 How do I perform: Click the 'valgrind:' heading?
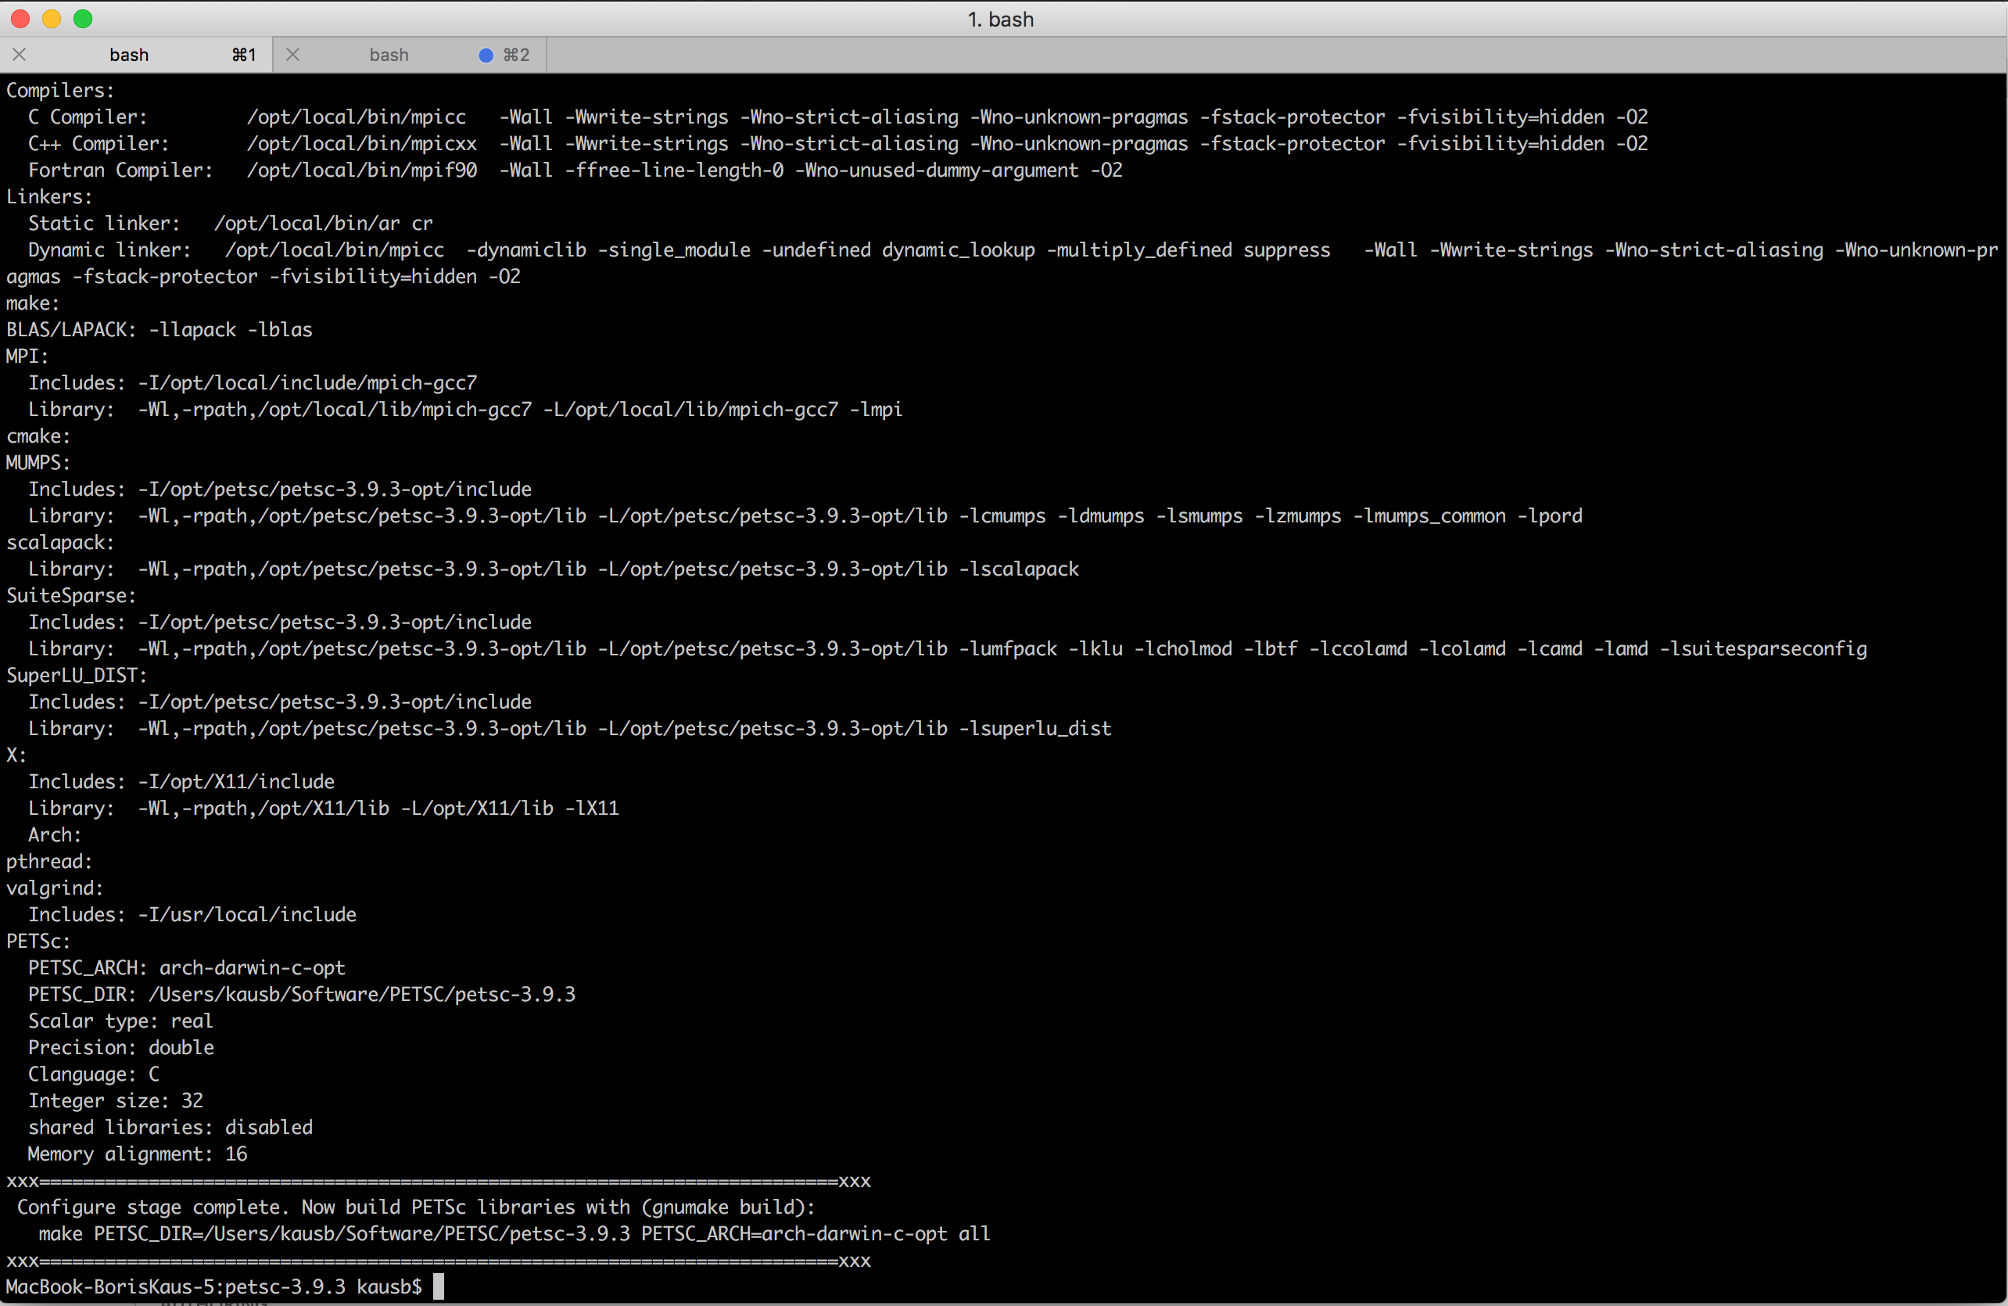coord(55,888)
